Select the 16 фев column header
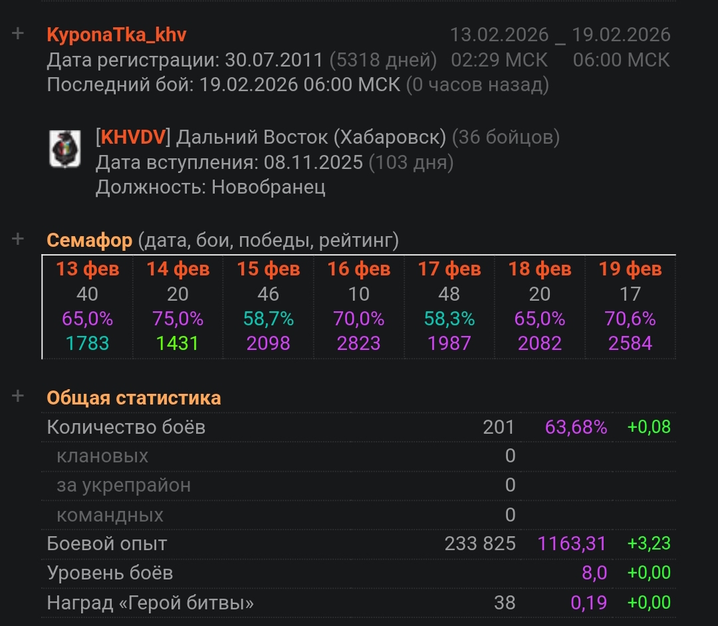The width and height of the screenshot is (718, 626). coord(359,269)
